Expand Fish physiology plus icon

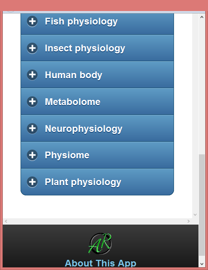click(x=32, y=21)
